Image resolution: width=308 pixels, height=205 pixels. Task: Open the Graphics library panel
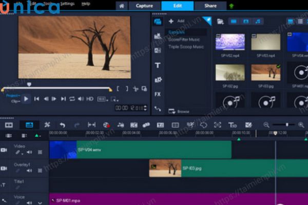click(158, 79)
